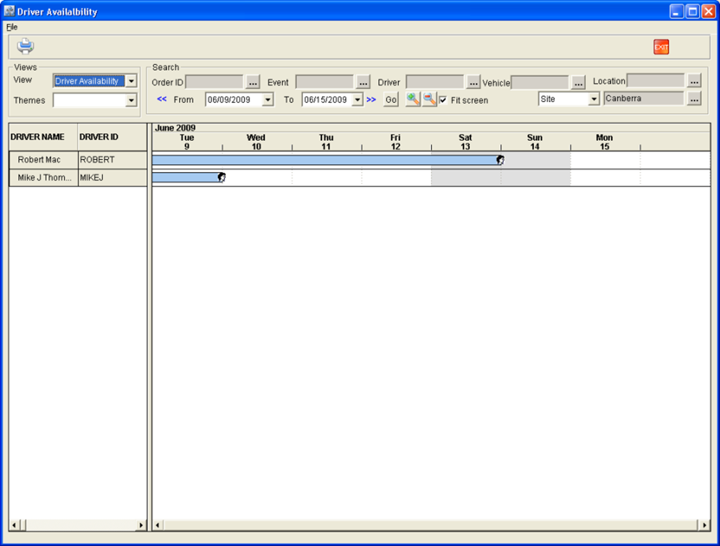
Task: Open the Site dropdown
Action: [594, 99]
